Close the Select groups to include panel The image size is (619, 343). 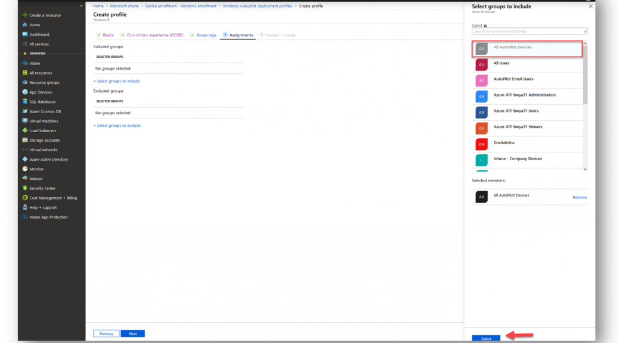[590, 7]
